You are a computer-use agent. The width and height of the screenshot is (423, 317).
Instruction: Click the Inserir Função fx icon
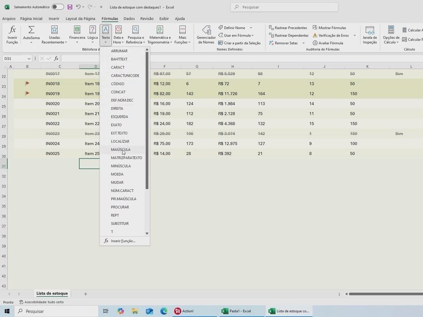point(12,31)
